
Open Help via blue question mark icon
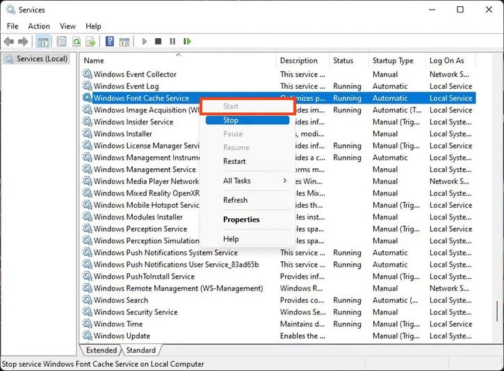pos(110,42)
